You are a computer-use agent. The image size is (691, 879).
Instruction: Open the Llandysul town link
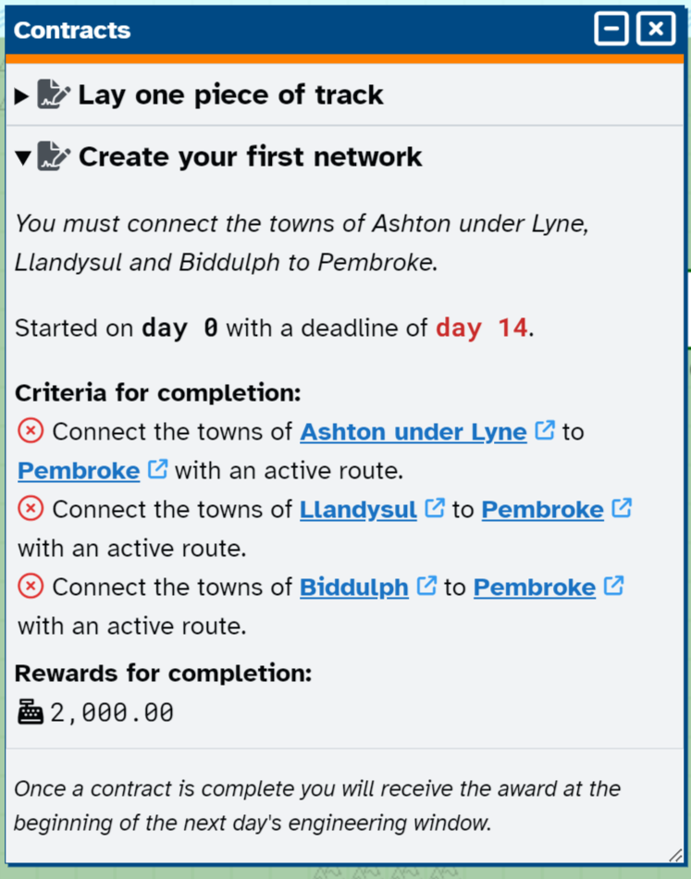pyautogui.click(x=357, y=510)
